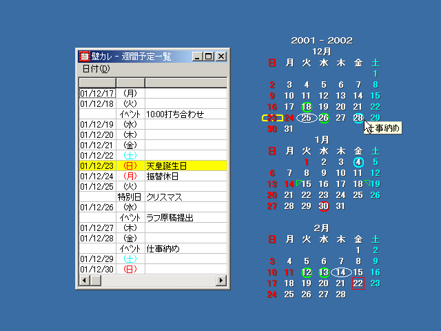Select the 01/12/30 row
The height and width of the screenshot is (331, 441).
point(153,270)
